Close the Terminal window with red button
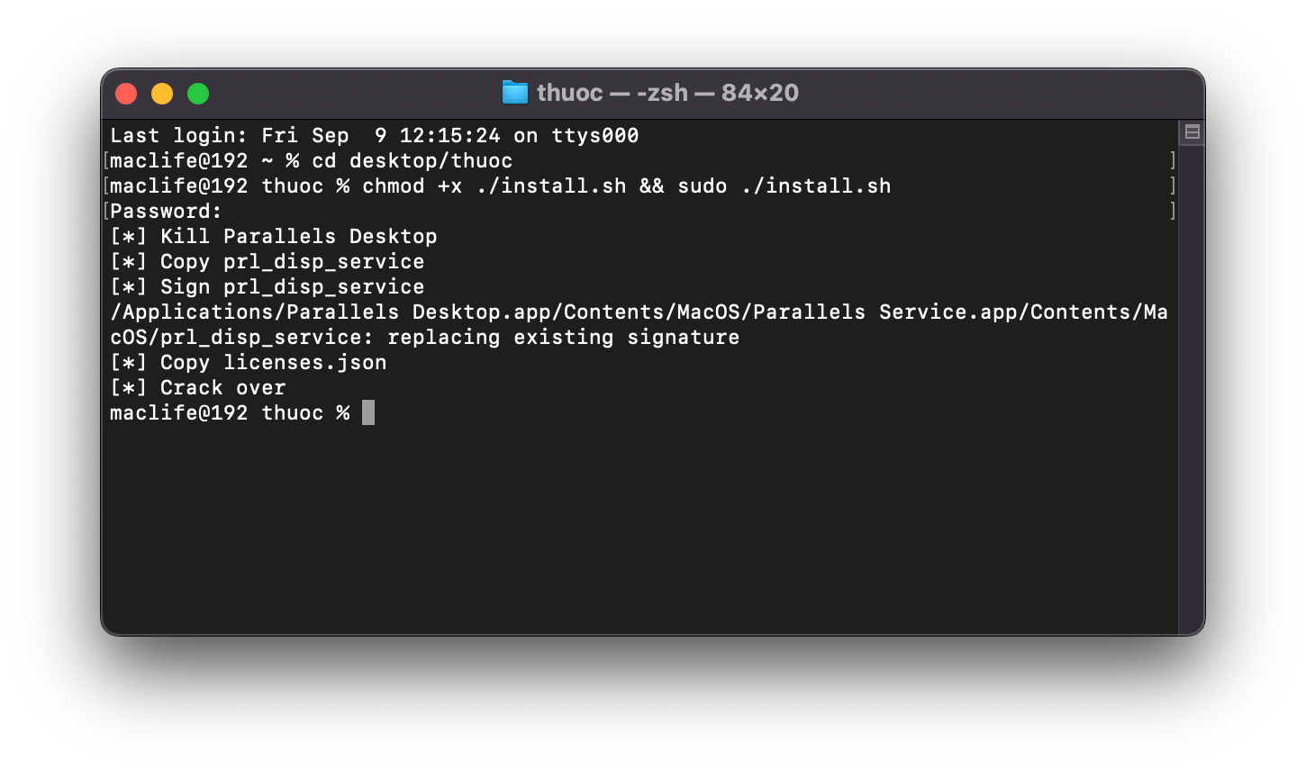This screenshot has height=769, width=1306. (126, 94)
